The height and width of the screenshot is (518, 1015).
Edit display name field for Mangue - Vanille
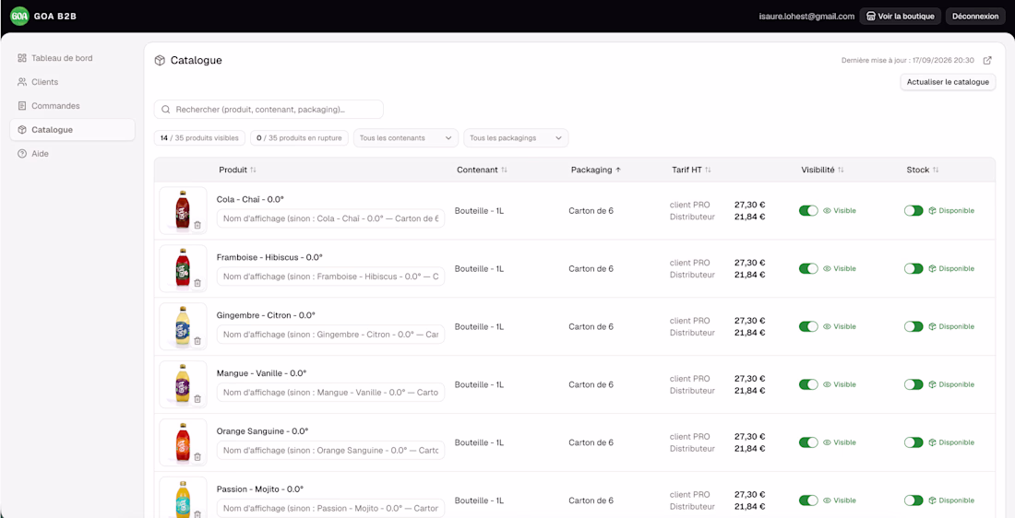[330, 393]
